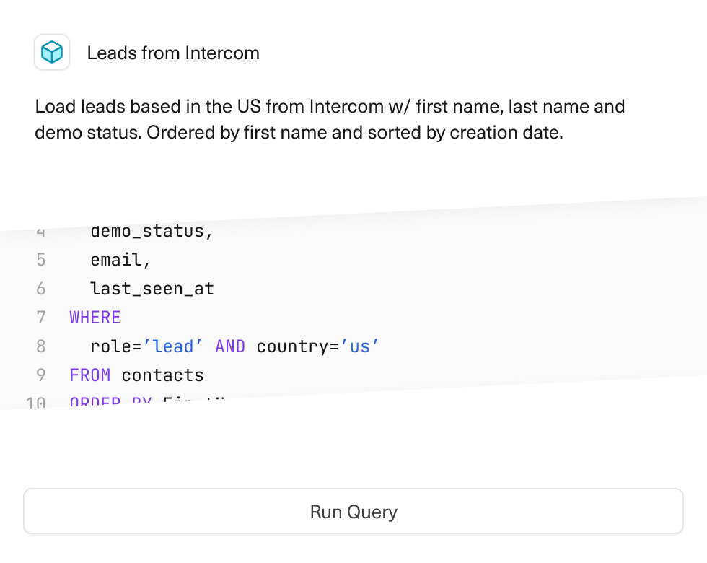707x563 pixels.
Task: Click the FROM keyword on line 9
Action: click(x=90, y=375)
